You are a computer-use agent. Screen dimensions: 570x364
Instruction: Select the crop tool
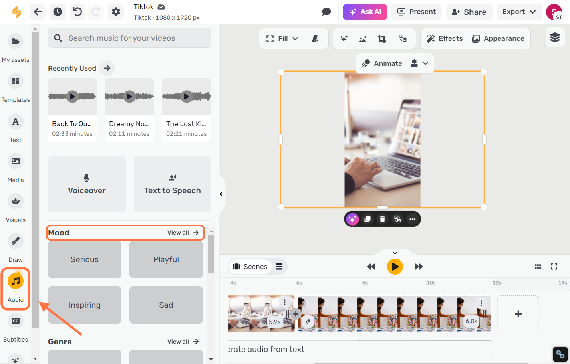tap(382, 38)
